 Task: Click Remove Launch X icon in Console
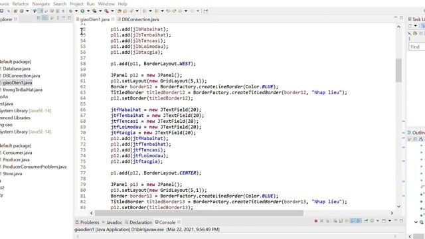point(321,221)
